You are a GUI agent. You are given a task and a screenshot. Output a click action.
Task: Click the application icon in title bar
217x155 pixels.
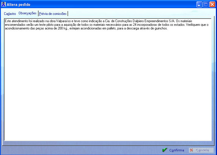coord(4,4)
